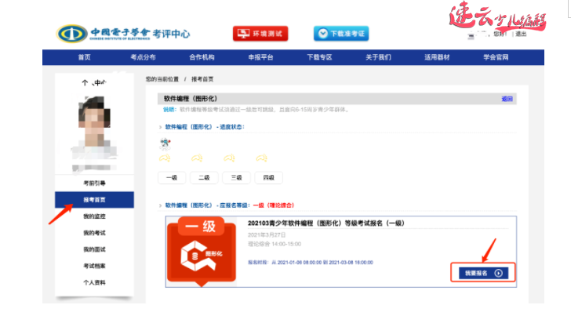The height and width of the screenshot is (316, 571).
Task: Click the 下载准考证 blue button
Action: [341, 34]
